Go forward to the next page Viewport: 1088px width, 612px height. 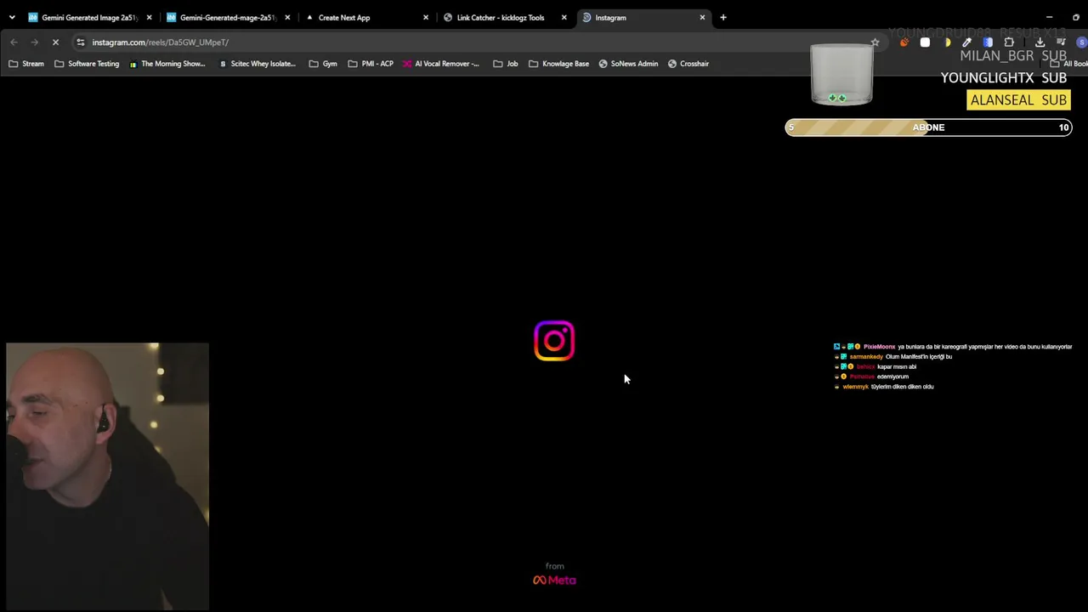point(35,42)
